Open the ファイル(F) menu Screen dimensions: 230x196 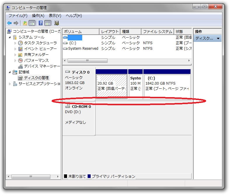18,16
